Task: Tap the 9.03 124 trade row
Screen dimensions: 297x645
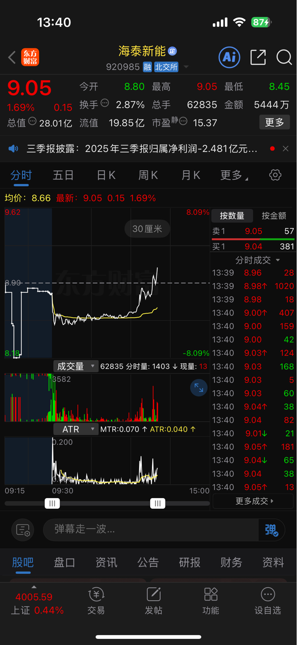Action: [253, 353]
